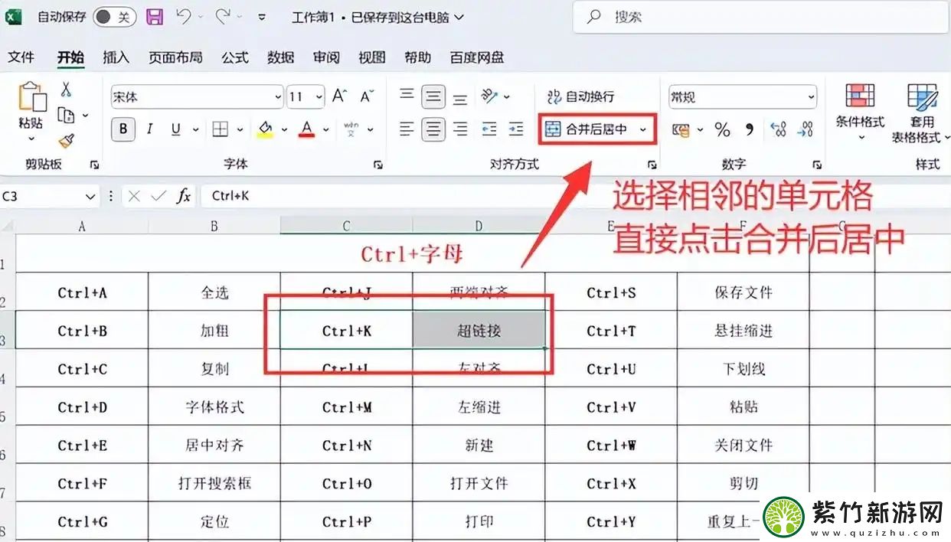
Task: Increase font size with larger A icon
Action: 339,96
